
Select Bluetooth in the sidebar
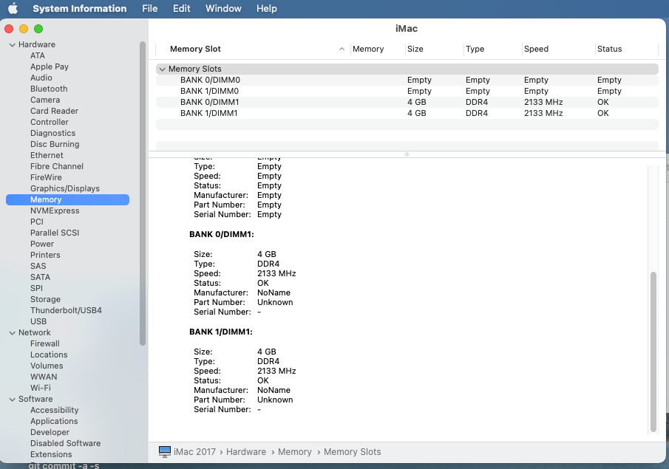coord(49,89)
